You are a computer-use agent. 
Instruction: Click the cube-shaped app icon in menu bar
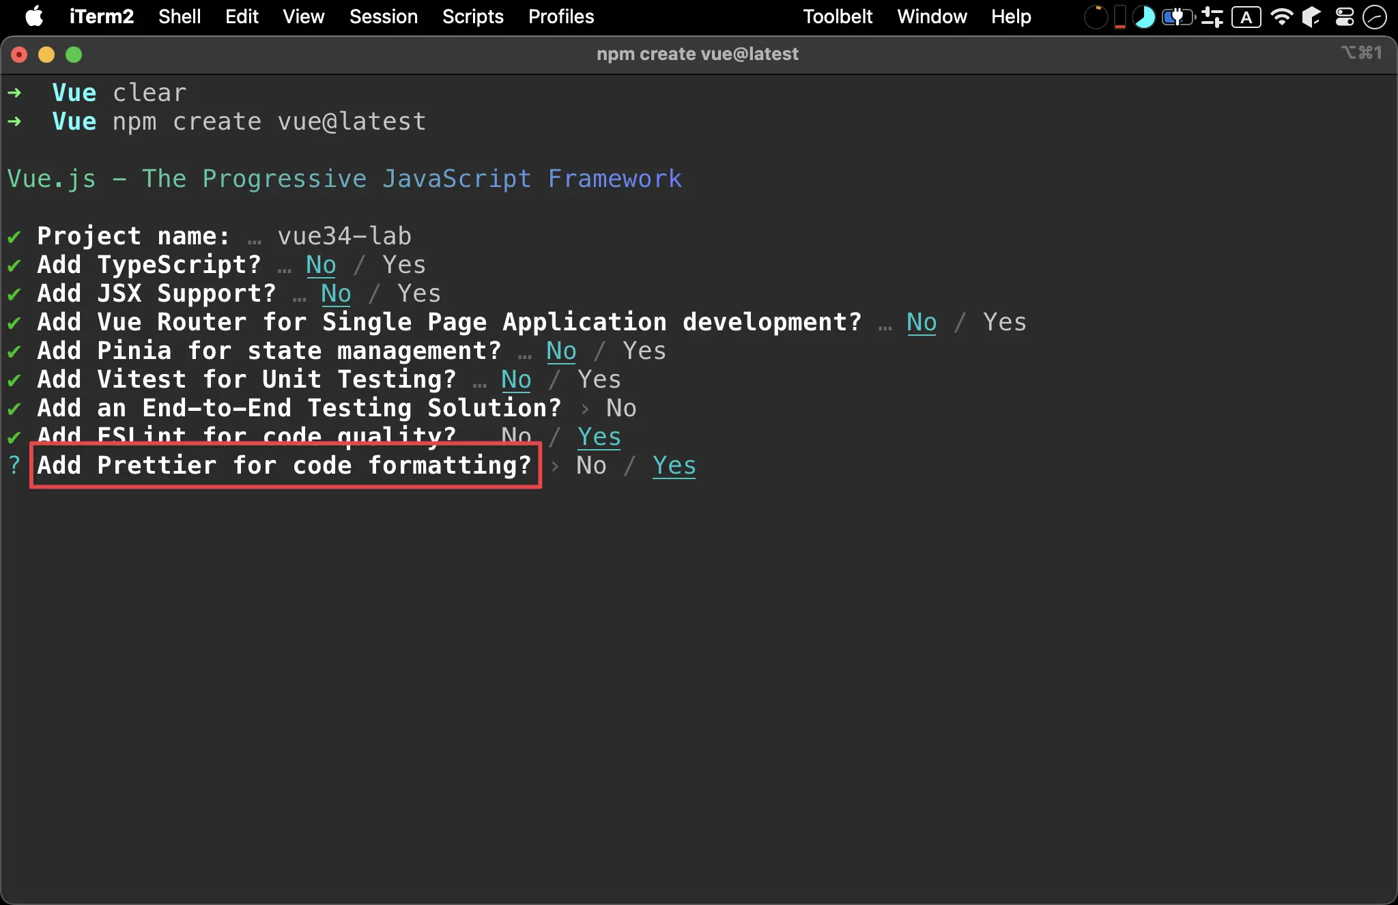(x=1311, y=16)
